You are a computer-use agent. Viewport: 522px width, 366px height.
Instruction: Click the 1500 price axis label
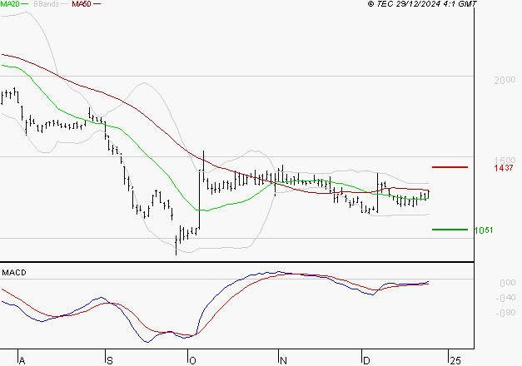505,161
